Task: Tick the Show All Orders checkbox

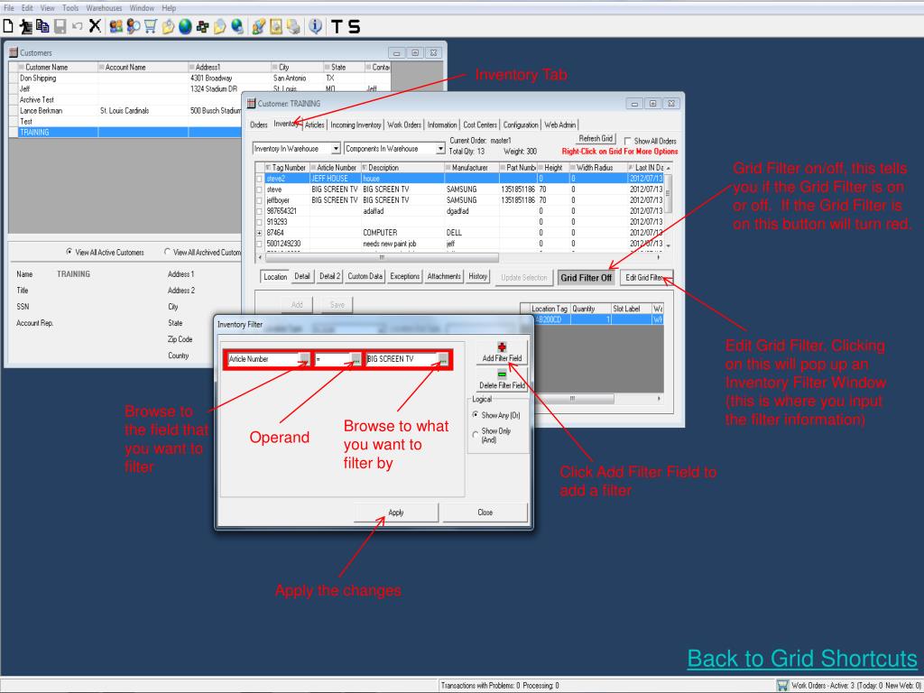Action: coord(628,141)
